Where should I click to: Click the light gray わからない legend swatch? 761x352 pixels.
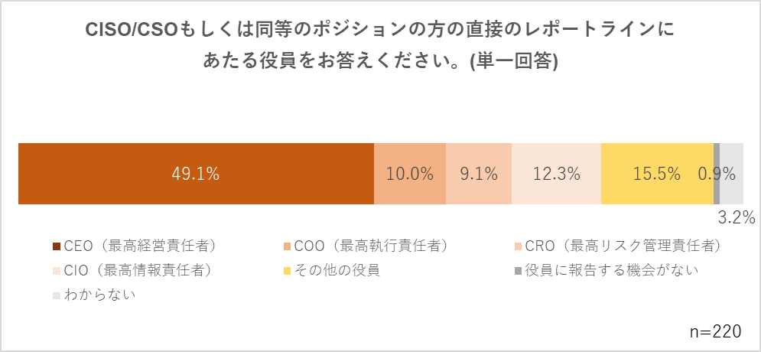[x=57, y=294]
